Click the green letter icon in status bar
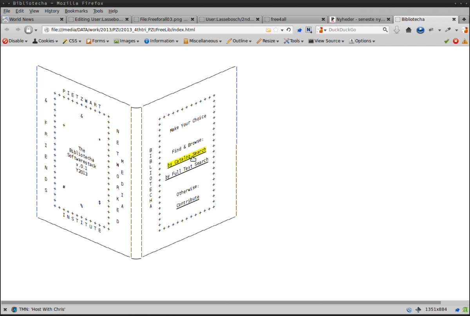This screenshot has height=316, width=470. pyautogui.click(x=465, y=310)
